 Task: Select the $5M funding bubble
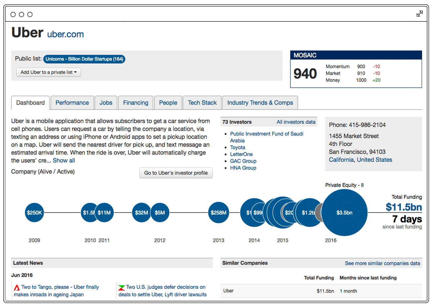tap(160, 212)
